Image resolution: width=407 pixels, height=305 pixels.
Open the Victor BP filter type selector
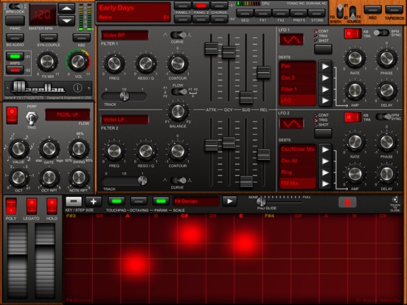(x=125, y=35)
